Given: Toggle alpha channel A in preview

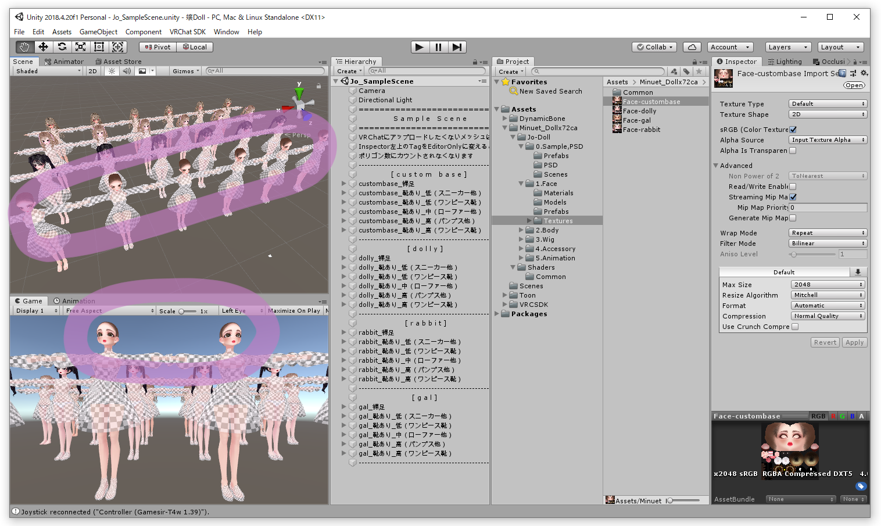Looking at the screenshot, I should point(862,416).
